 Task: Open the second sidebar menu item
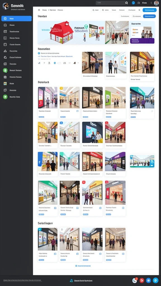[x=16, y=25]
